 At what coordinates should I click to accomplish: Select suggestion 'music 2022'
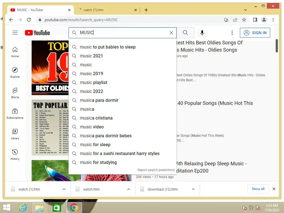[x=122, y=92]
